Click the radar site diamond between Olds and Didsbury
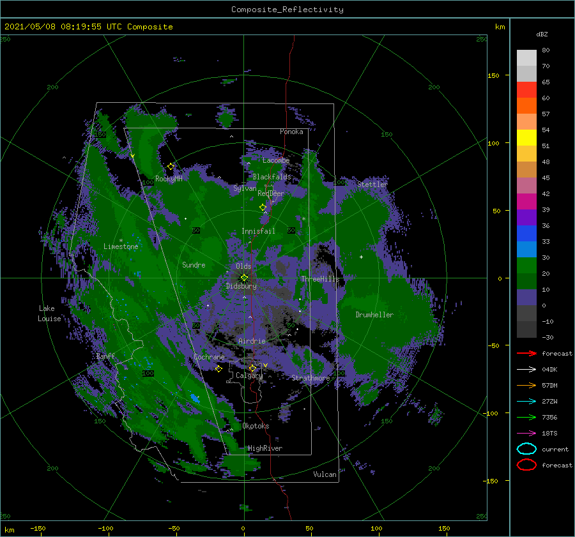 click(x=244, y=278)
